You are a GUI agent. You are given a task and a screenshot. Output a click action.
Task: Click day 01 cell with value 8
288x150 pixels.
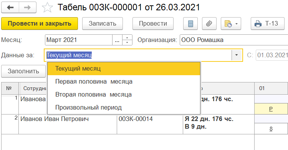271,129
